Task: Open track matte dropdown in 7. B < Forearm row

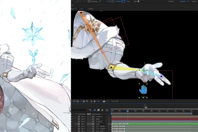Action: pos(84,129)
